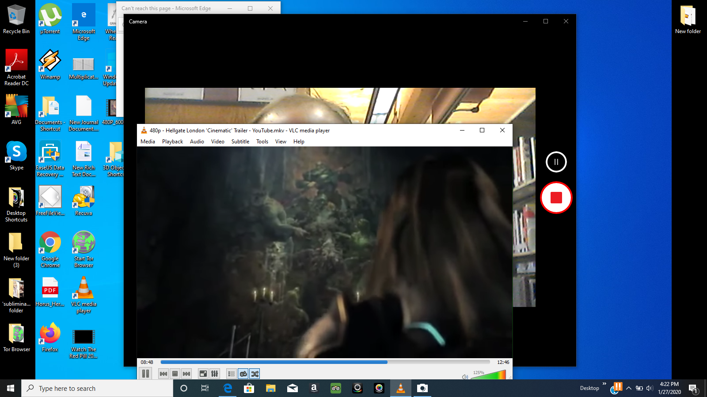Open VLC playlist view
The image size is (707, 397).
point(232,374)
